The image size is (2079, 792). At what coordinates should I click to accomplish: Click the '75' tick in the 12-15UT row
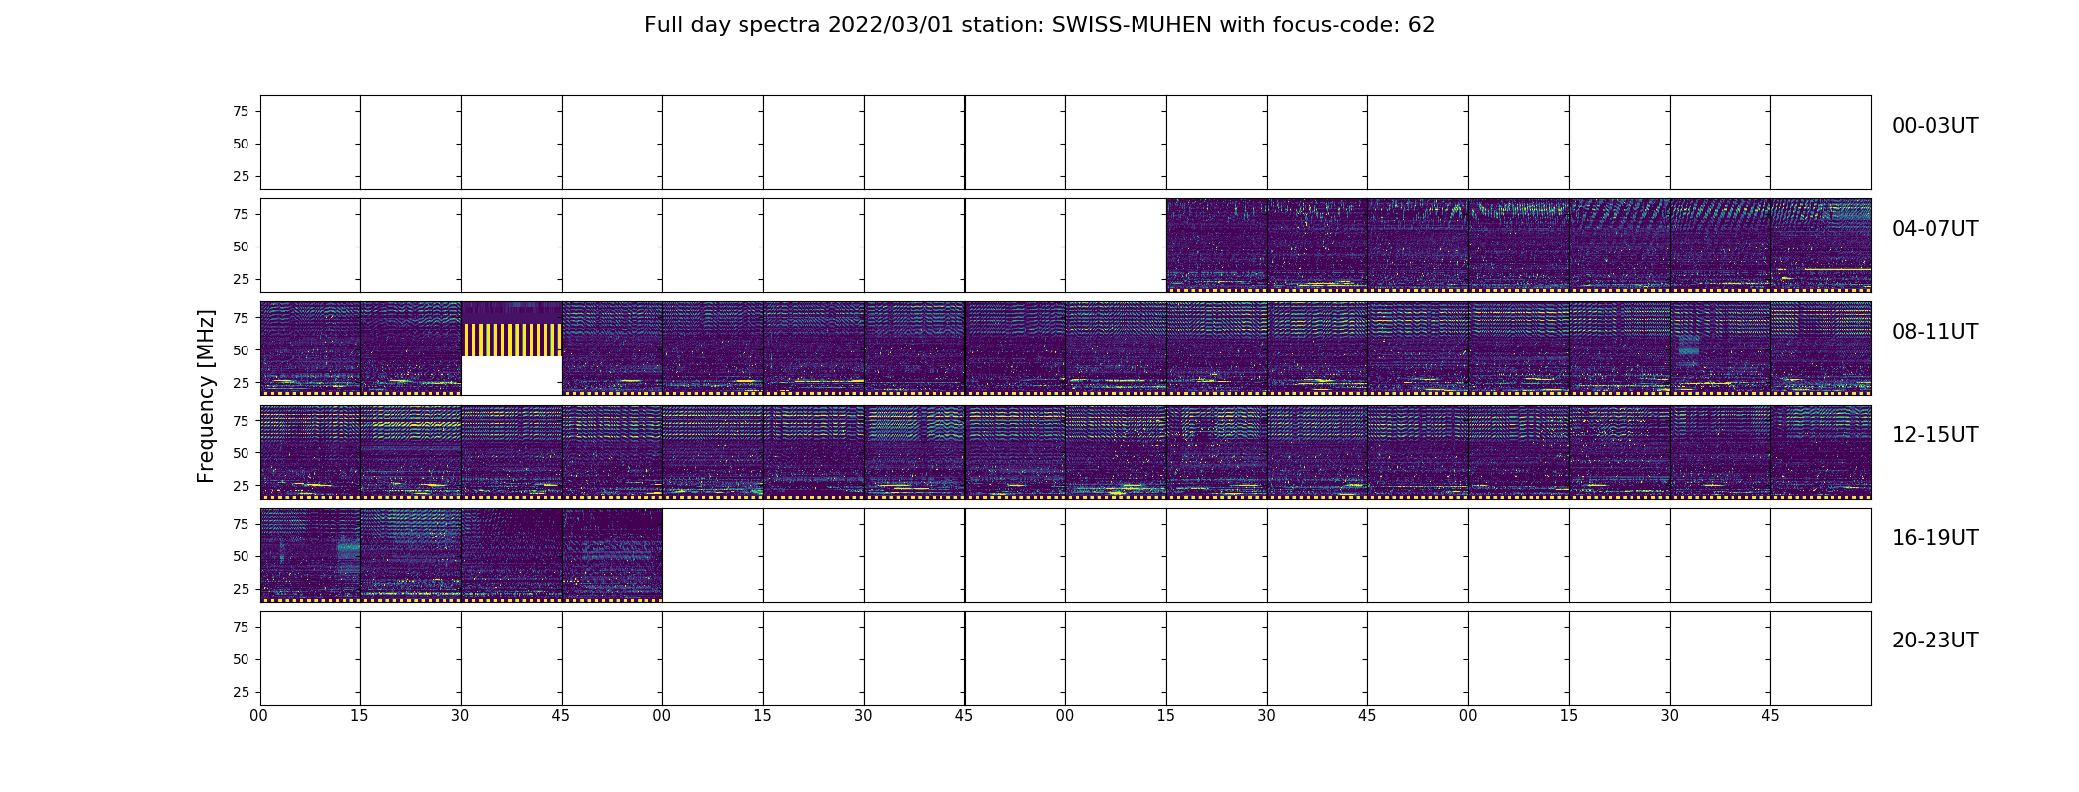click(241, 420)
